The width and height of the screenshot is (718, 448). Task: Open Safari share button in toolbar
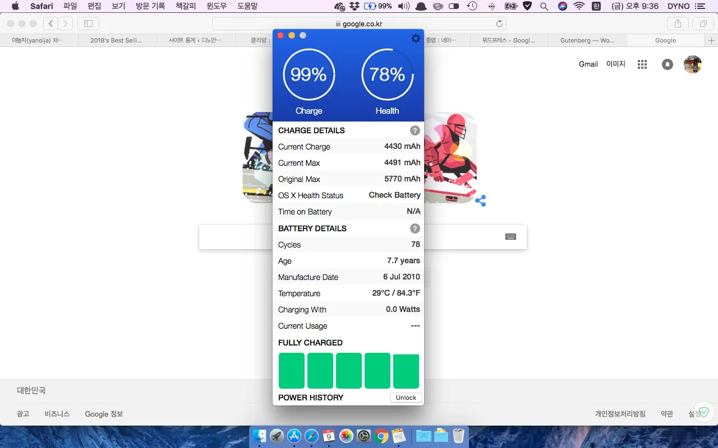678,24
